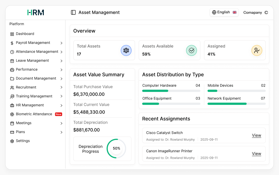Click the Assigned 41% value
The image size is (279, 175).
click(x=211, y=54)
